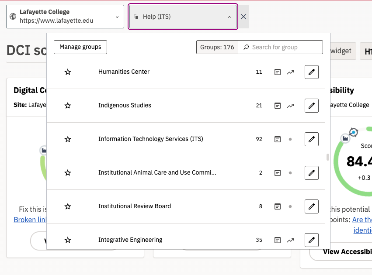
Task: Open page report icon for Integrative Engineering
Action: pos(277,240)
